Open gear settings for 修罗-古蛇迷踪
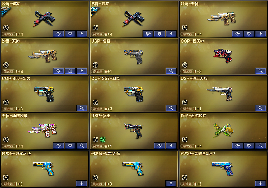268x188 pixels. [249, 146]
